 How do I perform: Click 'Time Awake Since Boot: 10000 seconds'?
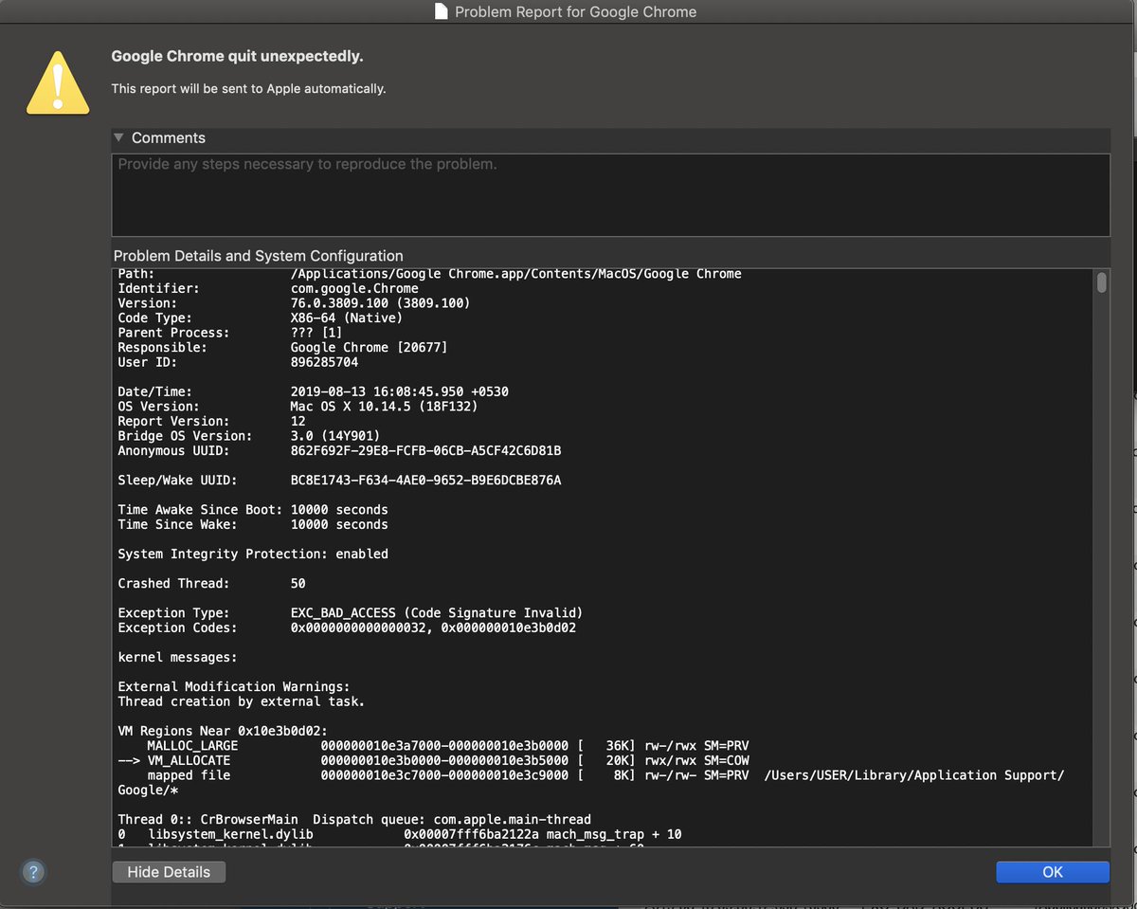pos(253,510)
